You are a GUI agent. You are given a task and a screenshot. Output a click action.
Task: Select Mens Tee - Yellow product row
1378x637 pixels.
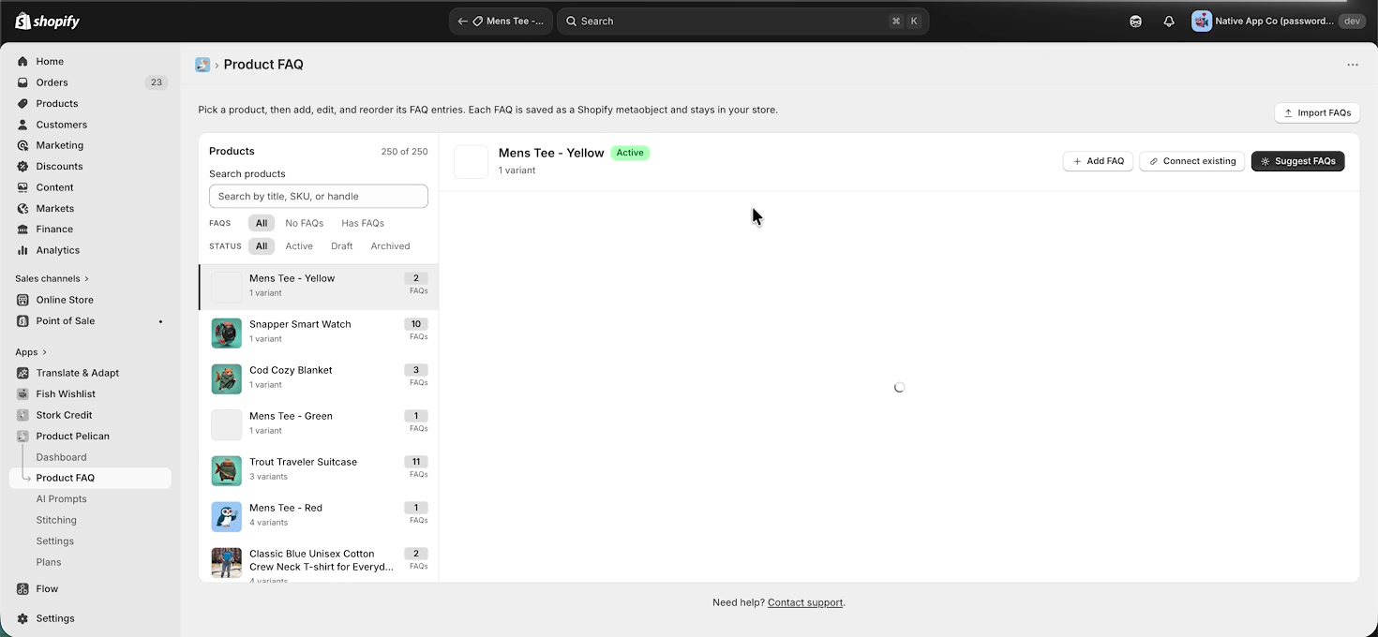coord(319,287)
